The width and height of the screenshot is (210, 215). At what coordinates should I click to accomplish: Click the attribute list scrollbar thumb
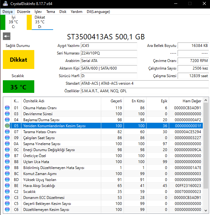pos(206,146)
